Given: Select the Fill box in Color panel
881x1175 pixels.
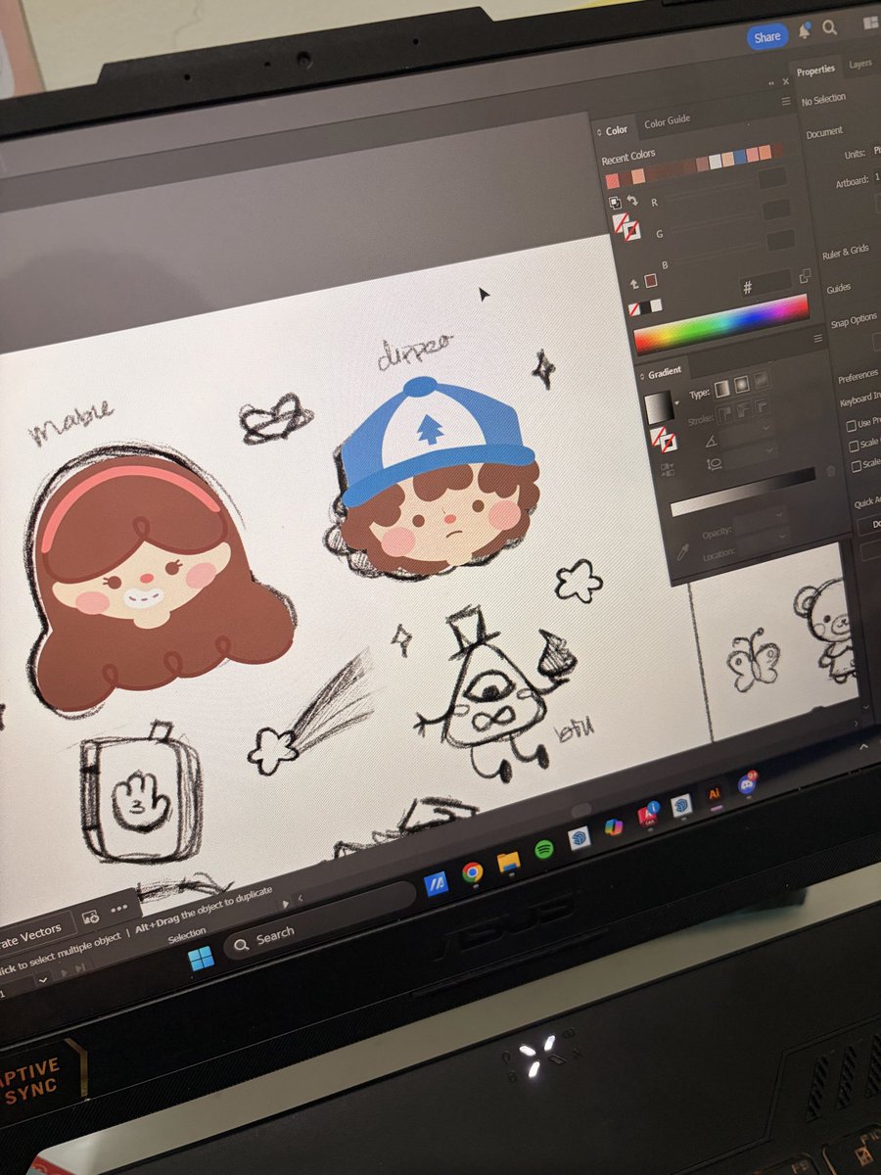Looking at the screenshot, I should pos(620,222).
